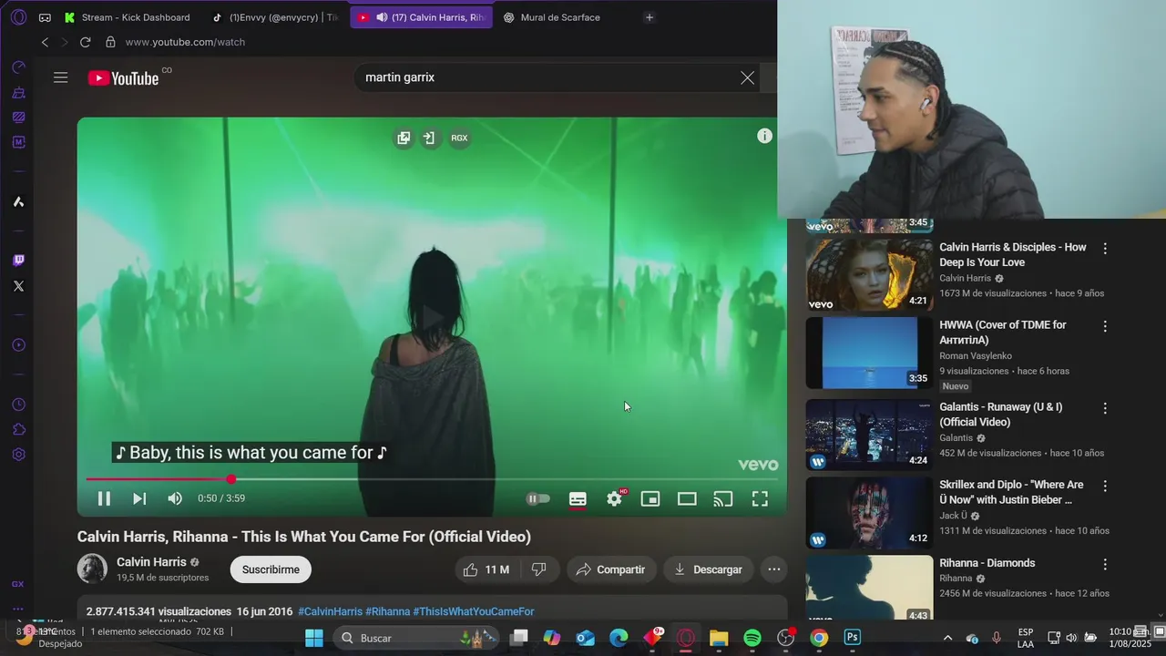
Task: Mute the video player volume
Action: click(x=175, y=498)
